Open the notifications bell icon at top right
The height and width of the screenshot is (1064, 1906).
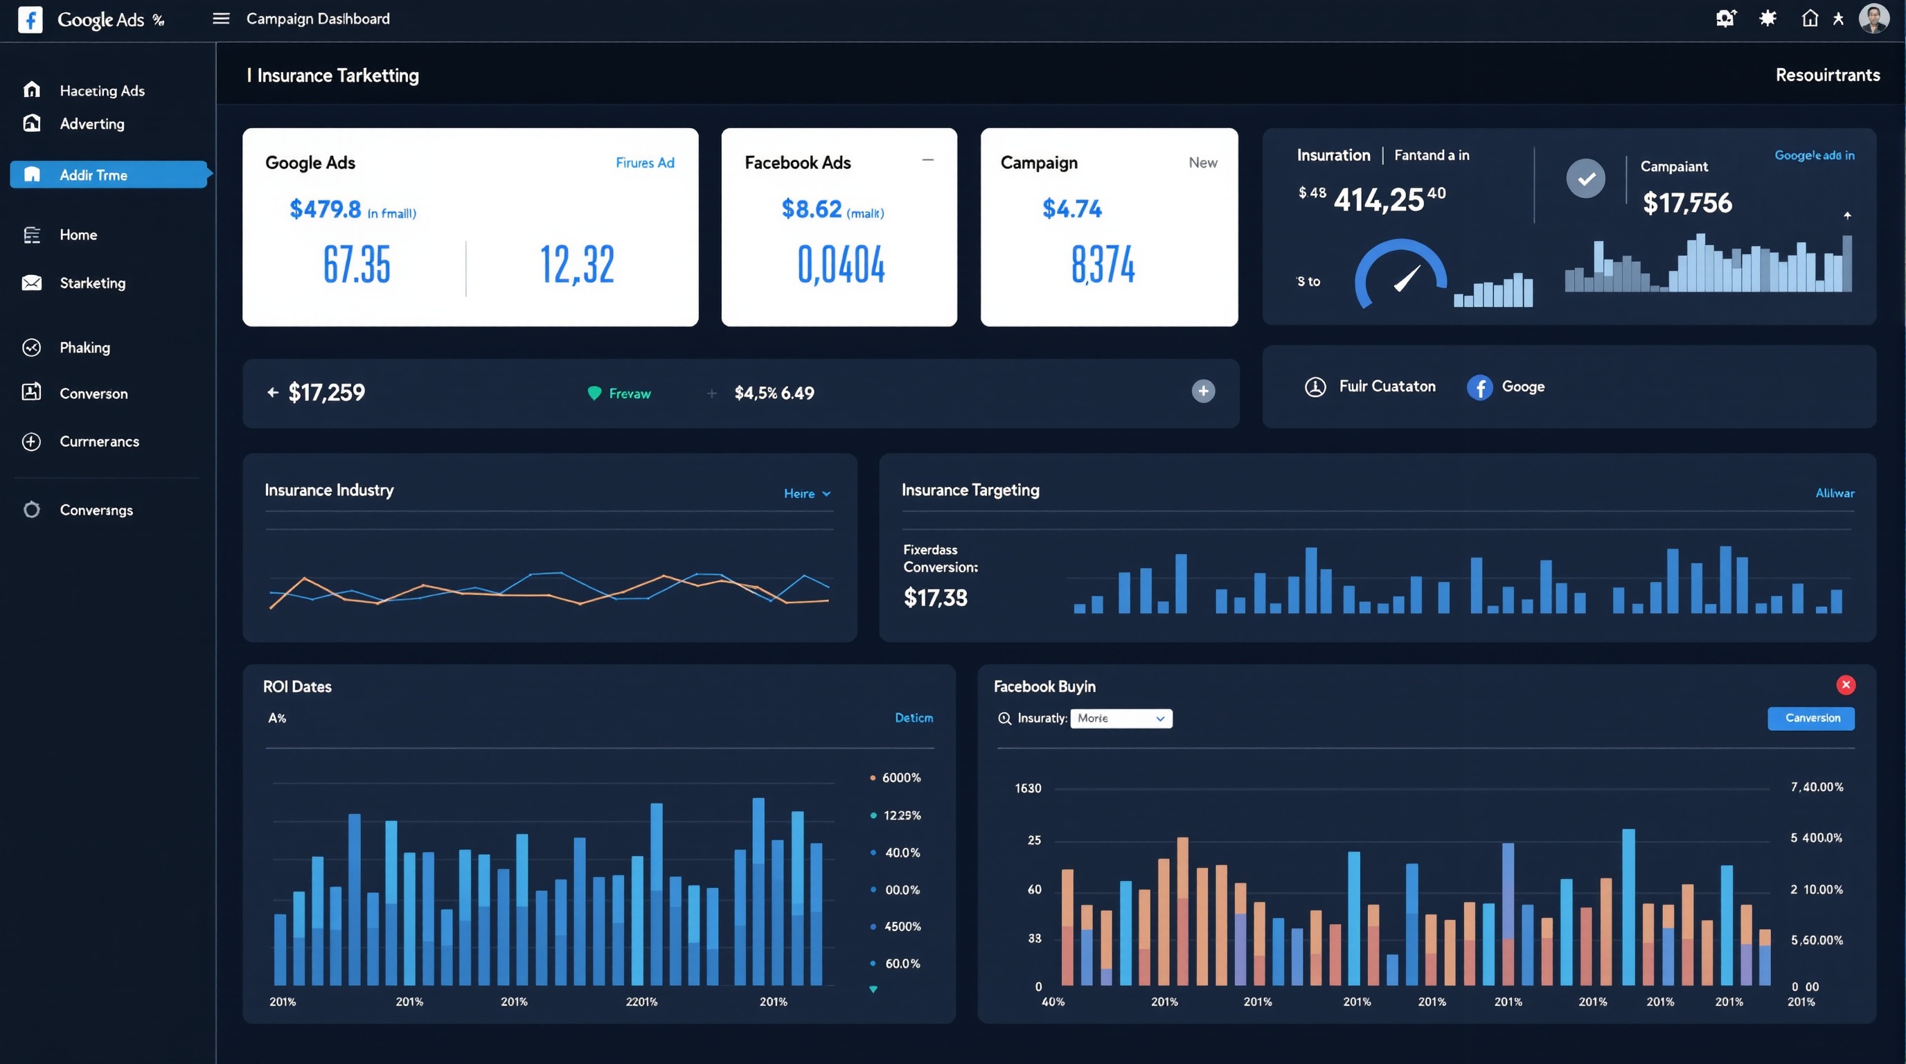(x=1725, y=19)
